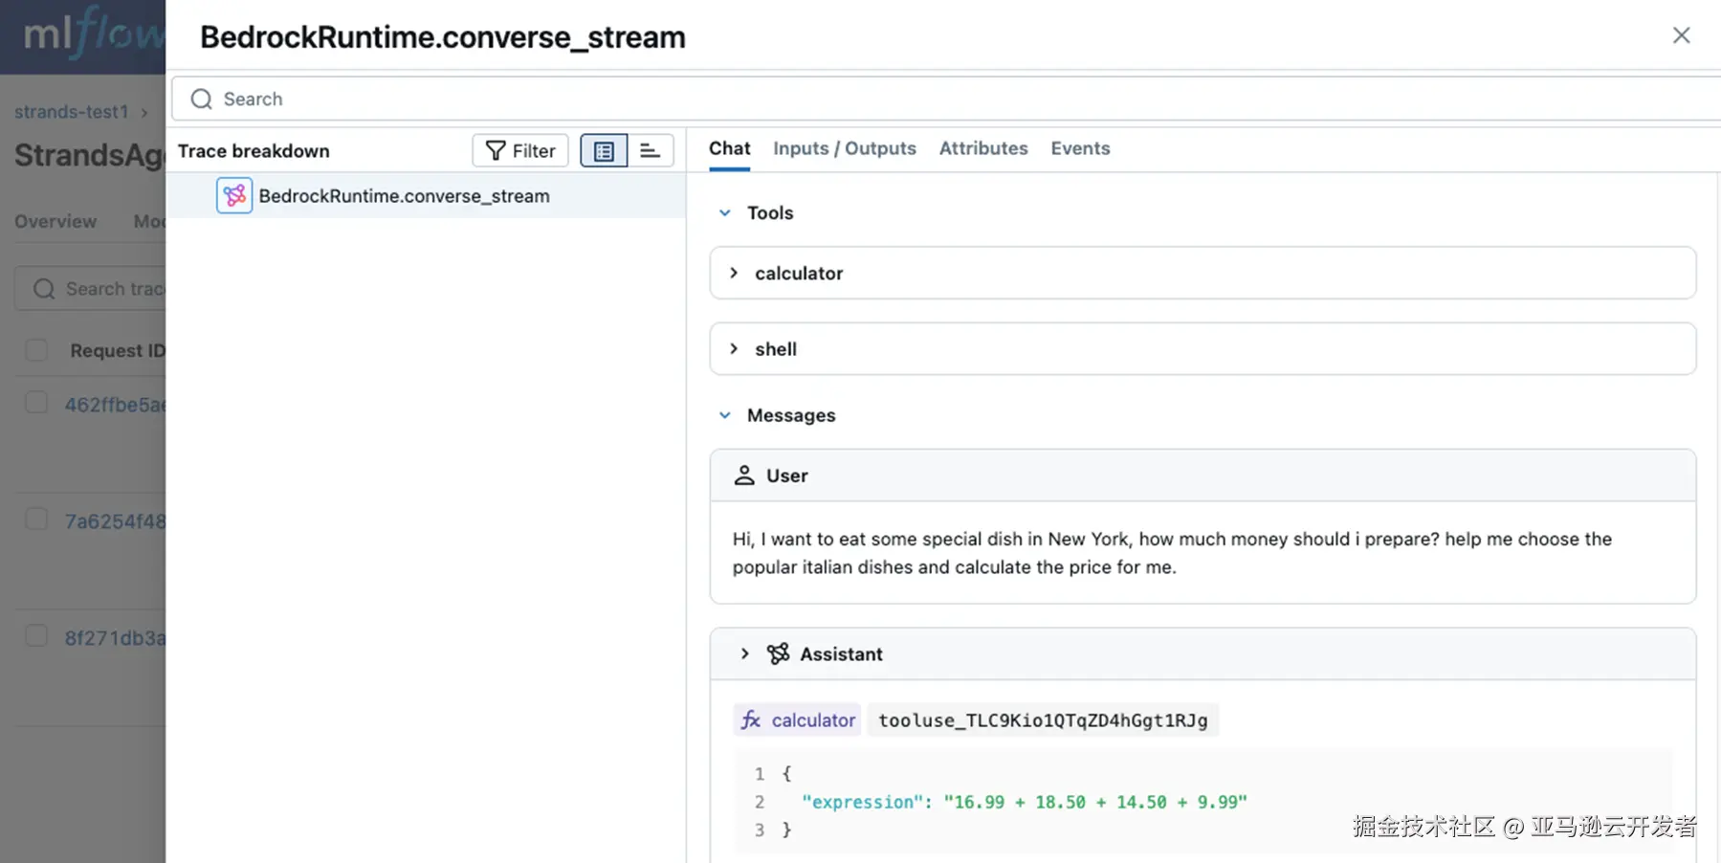Expand the calculator tool definition
The width and height of the screenshot is (1721, 863).
point(734,274)
